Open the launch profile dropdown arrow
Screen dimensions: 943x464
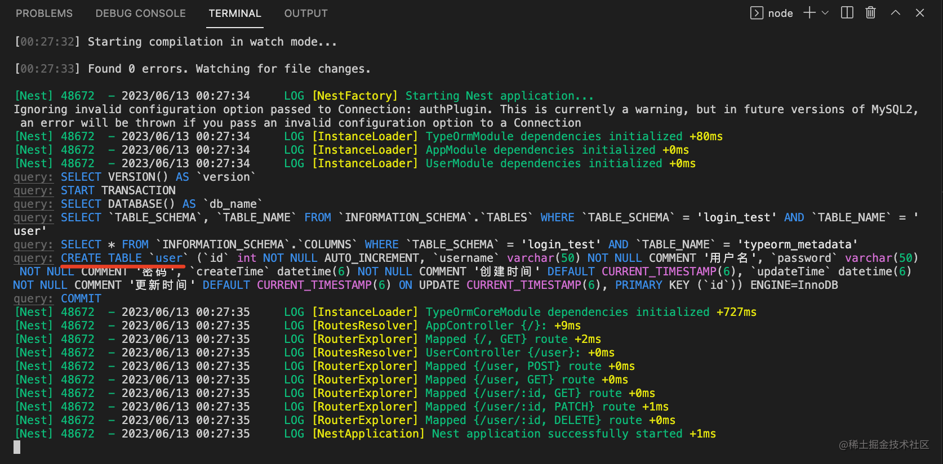pyautogui.click(x=825, y=13)
